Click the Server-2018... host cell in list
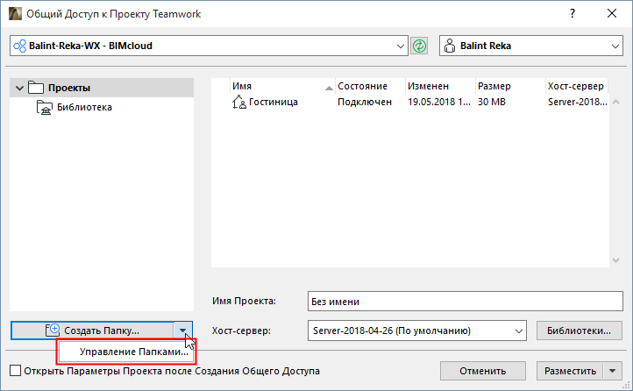633x391 pixels. pyautogui.click(x=577, y=102)
